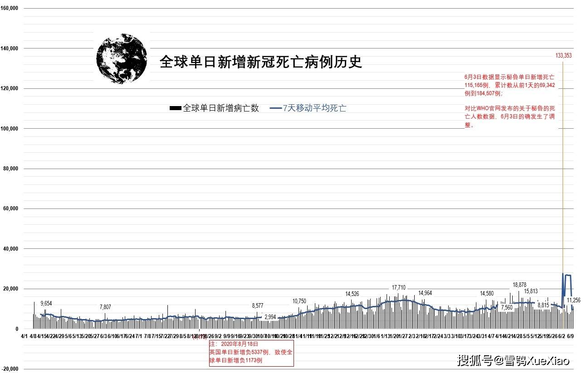Toggle the 7天移动平均死亡 legend entry
583x373 pixels.
313,108
